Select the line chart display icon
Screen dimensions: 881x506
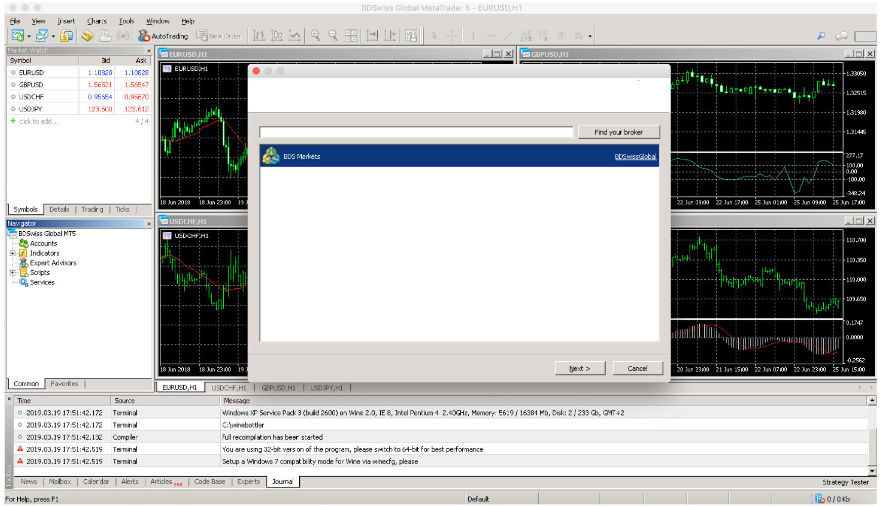[x=294, y=36]
